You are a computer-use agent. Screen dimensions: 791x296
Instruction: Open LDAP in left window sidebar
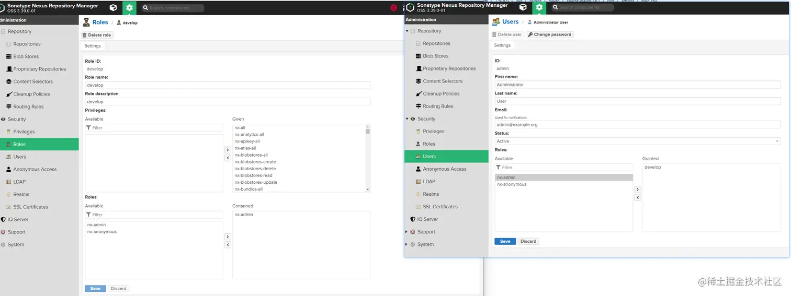[19, 182]
